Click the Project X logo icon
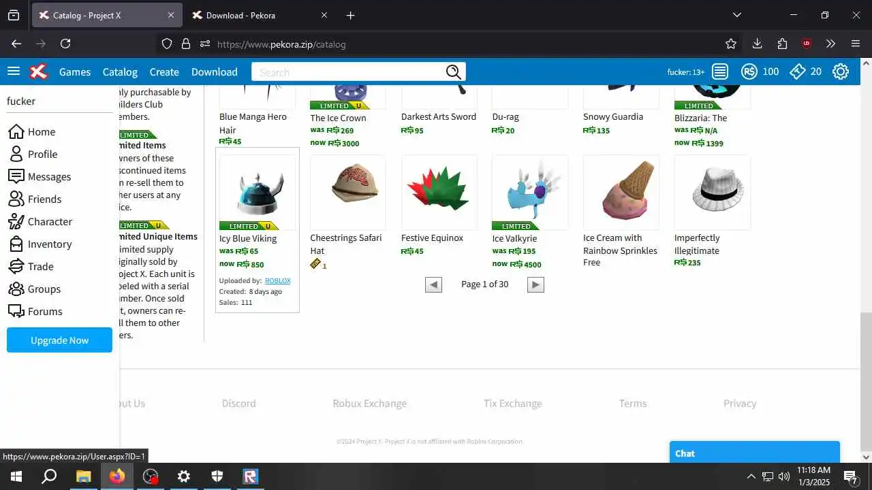 click(40, 71)
